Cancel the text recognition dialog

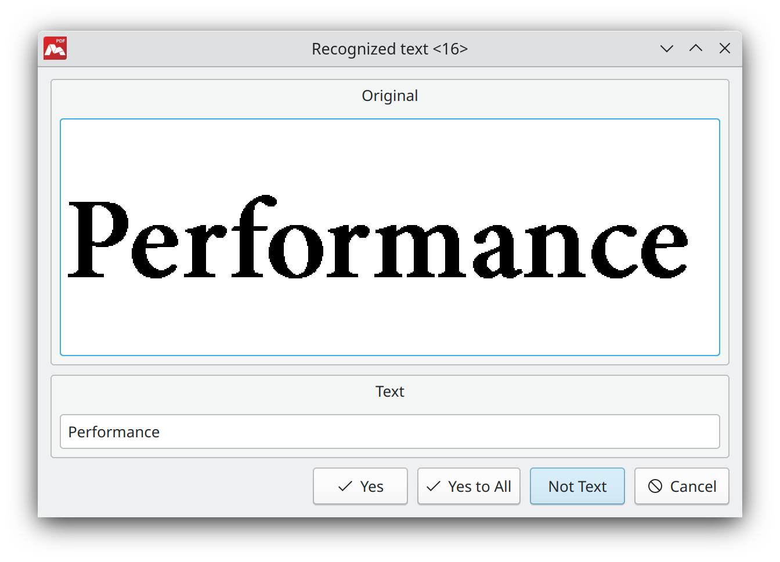coord(682,486)
